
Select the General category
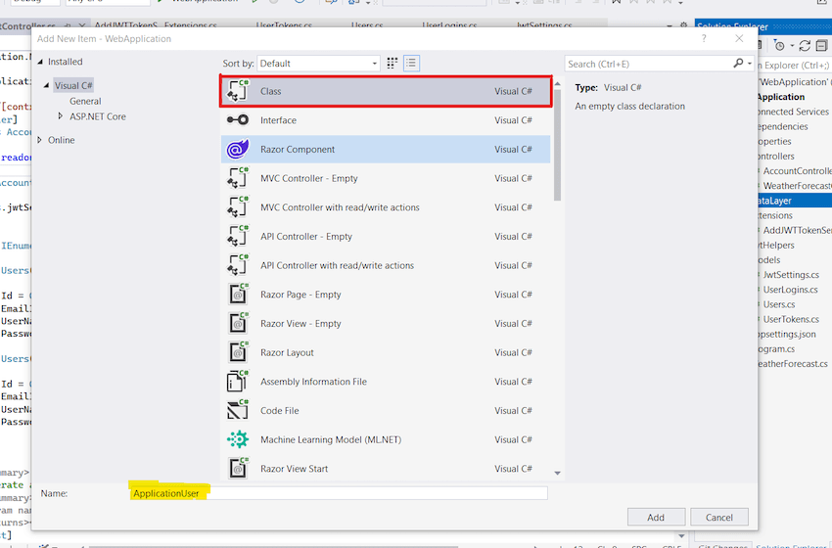point(85,101)
